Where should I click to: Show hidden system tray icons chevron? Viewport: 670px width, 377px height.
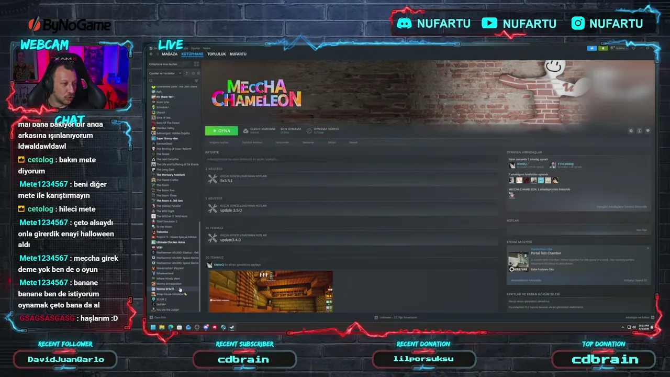pos(623,327)
